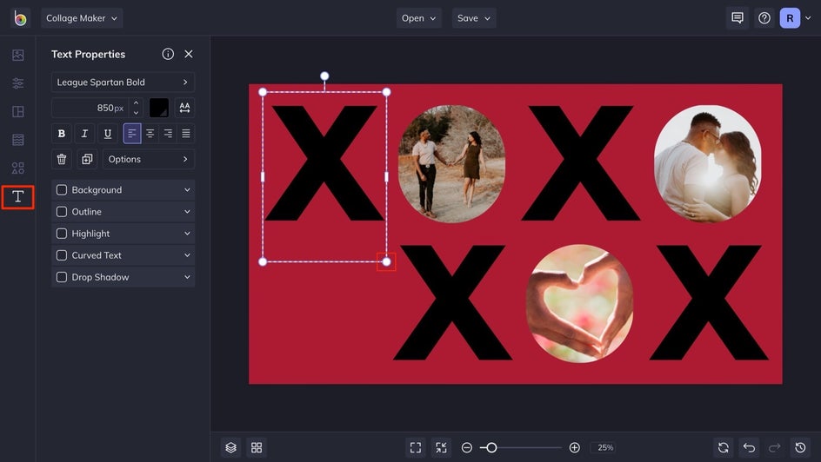Screen dimensions: 821x462
Task: Click the fit to screen icon
Action: (x=416, y=447)
